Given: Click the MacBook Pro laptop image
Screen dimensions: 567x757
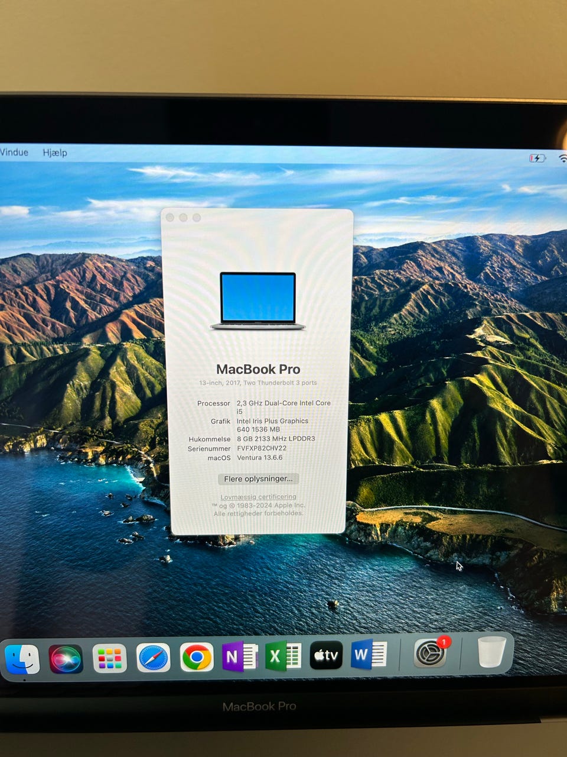Looking at the screenshot, I should click(258, 300).
